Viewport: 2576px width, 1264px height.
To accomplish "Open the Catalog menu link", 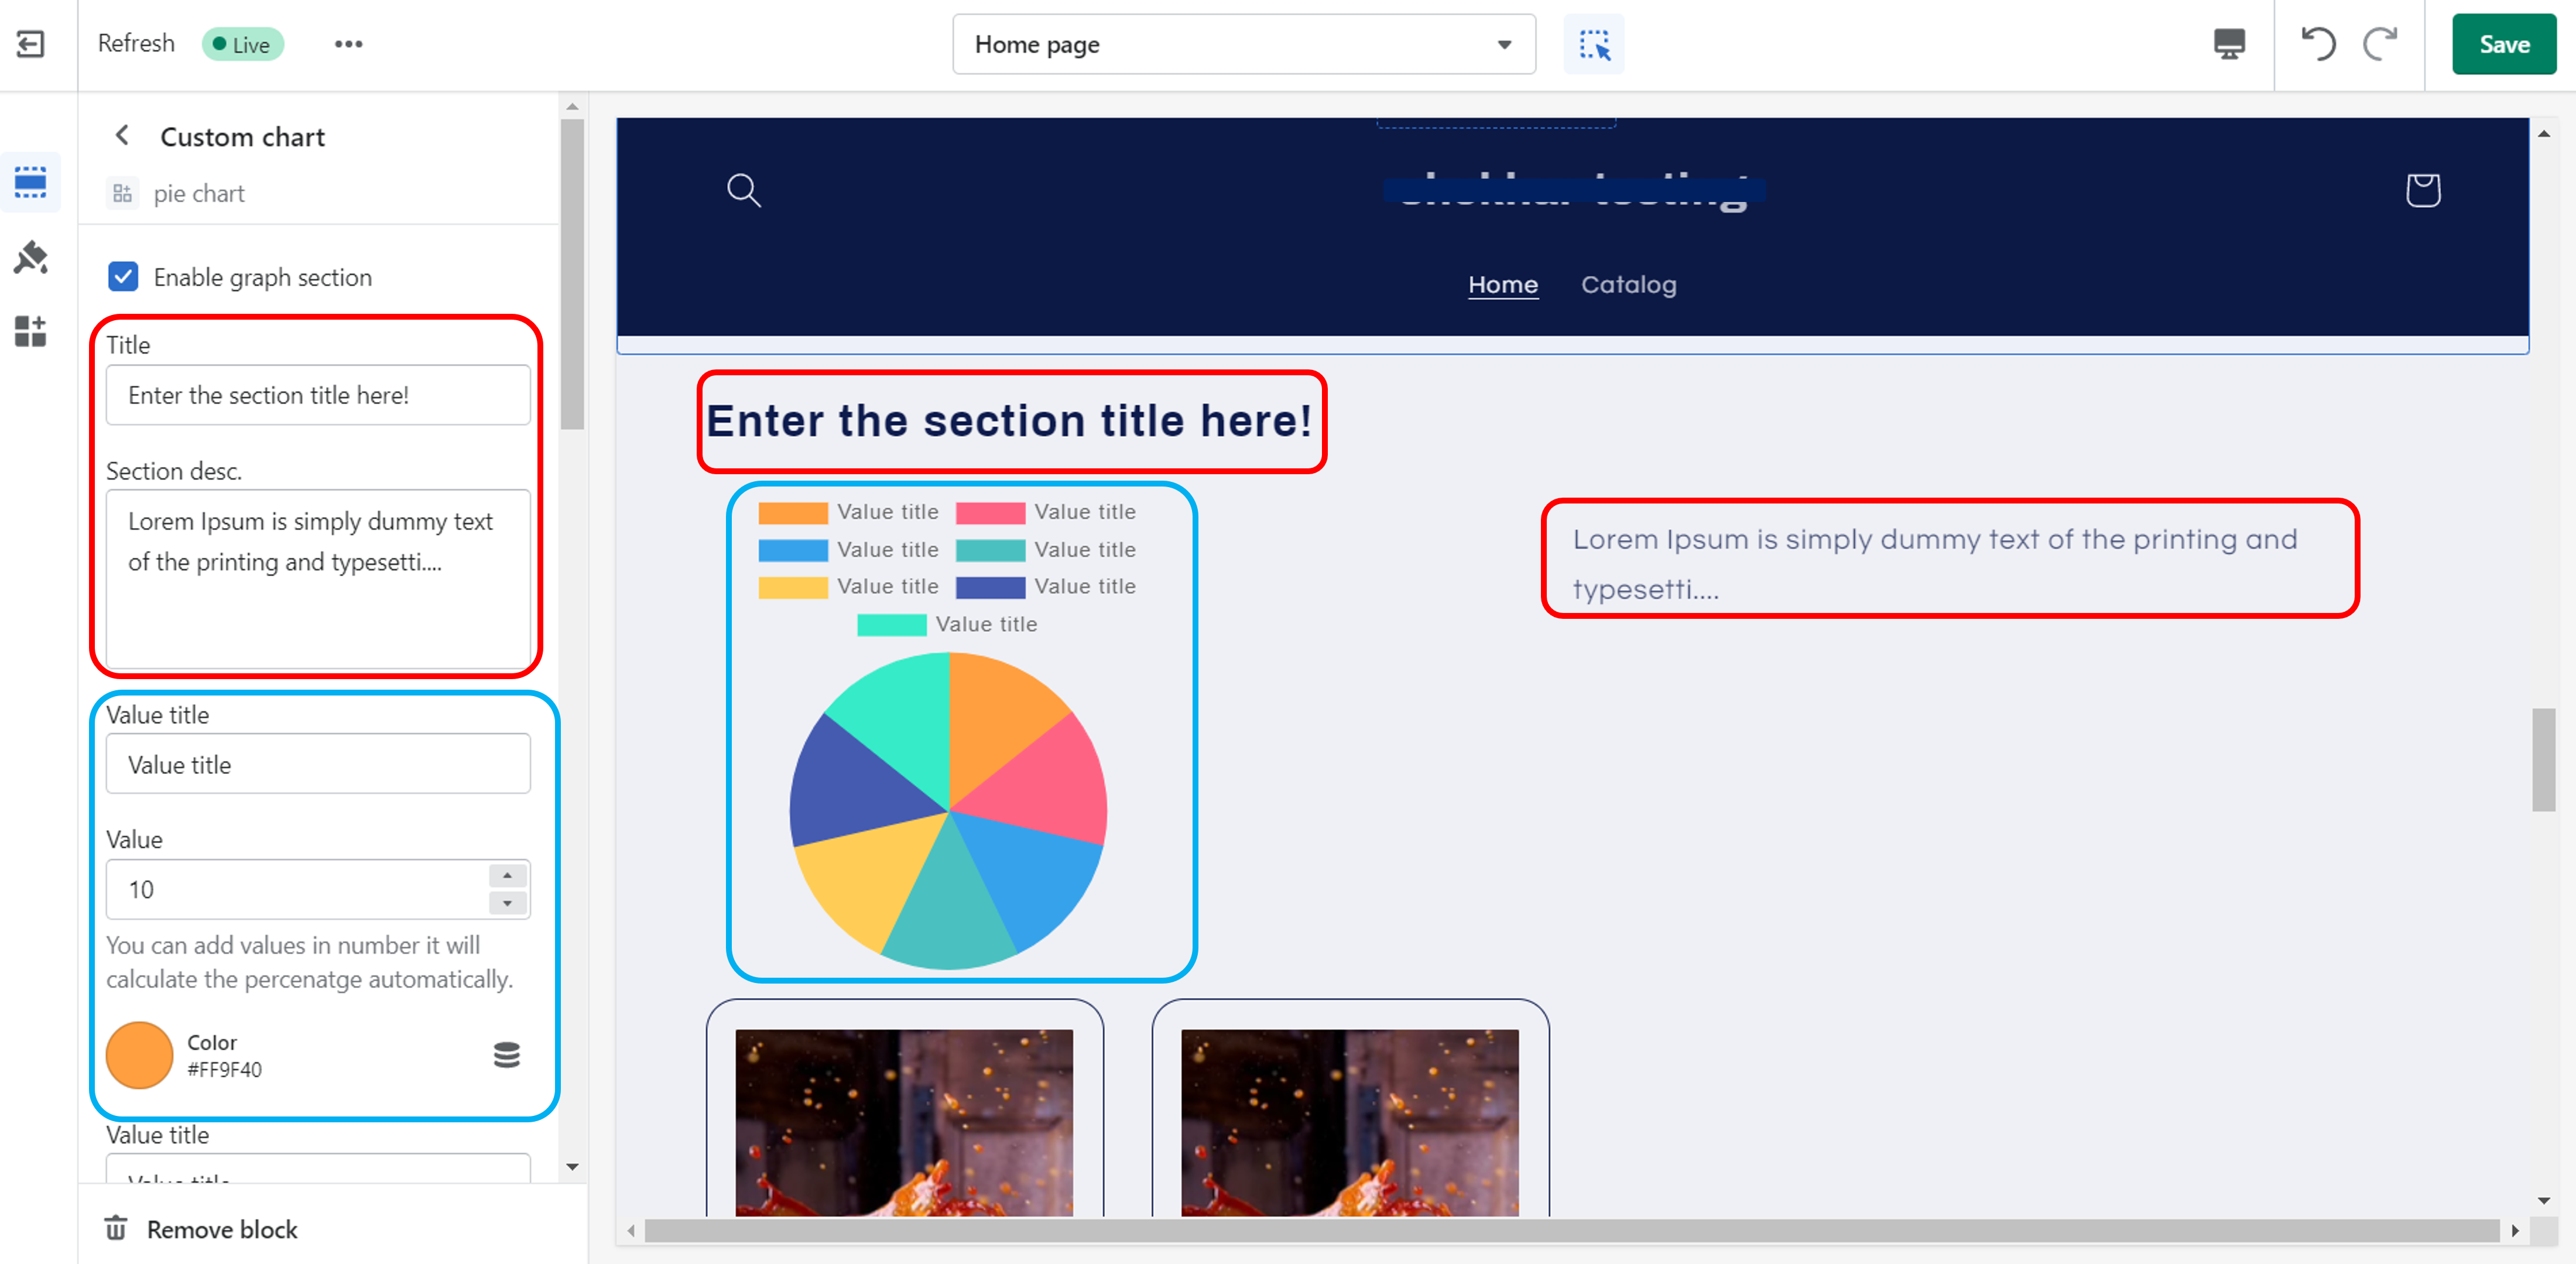I will click(1628, 284).
